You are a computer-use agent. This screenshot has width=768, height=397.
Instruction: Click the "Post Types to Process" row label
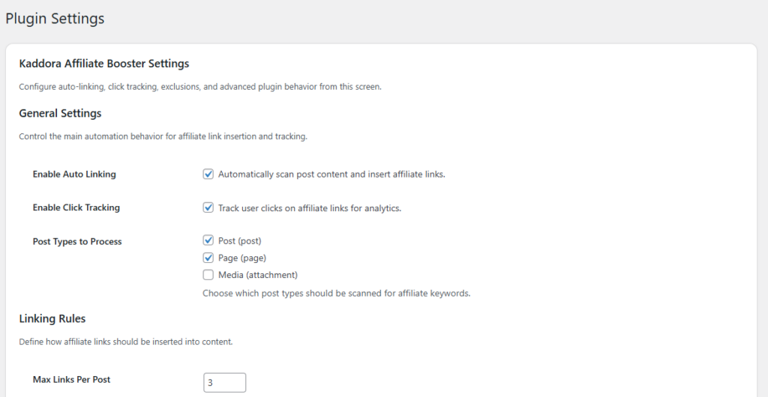click(77, 242)
